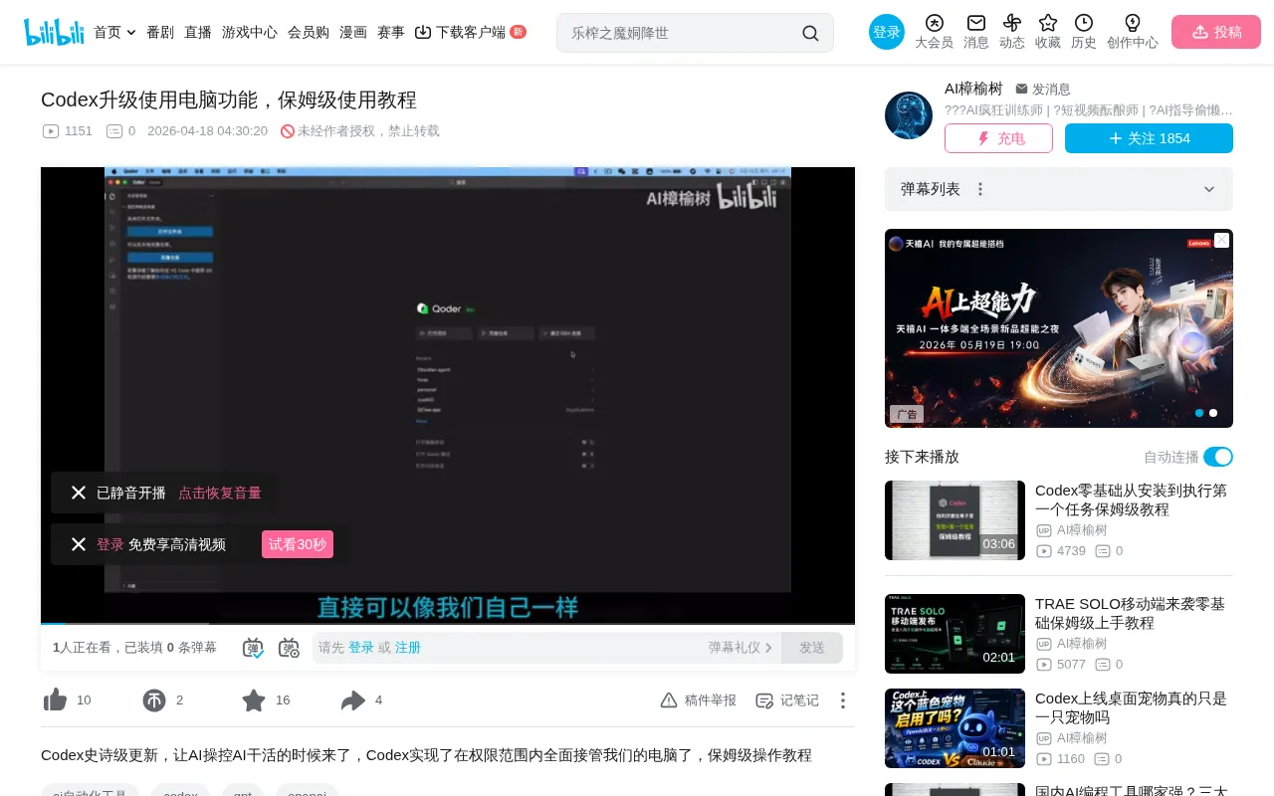Expand the 弹幕列表 panel chevron
1274x796 pixels.
[x=1209, y=189]
